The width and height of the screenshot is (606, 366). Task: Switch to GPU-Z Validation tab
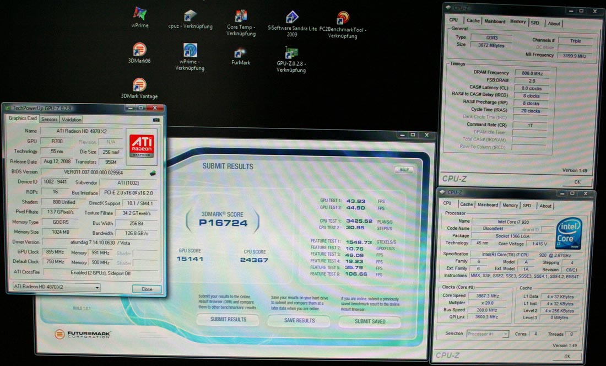coord(72,120)
